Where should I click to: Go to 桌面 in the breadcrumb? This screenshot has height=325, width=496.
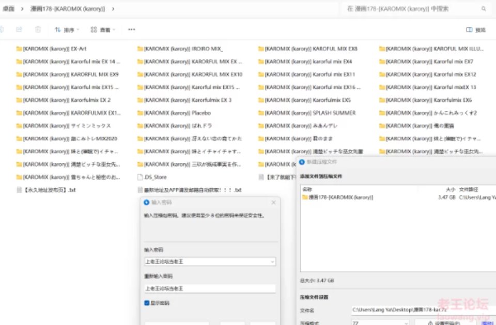coord(9,9)
